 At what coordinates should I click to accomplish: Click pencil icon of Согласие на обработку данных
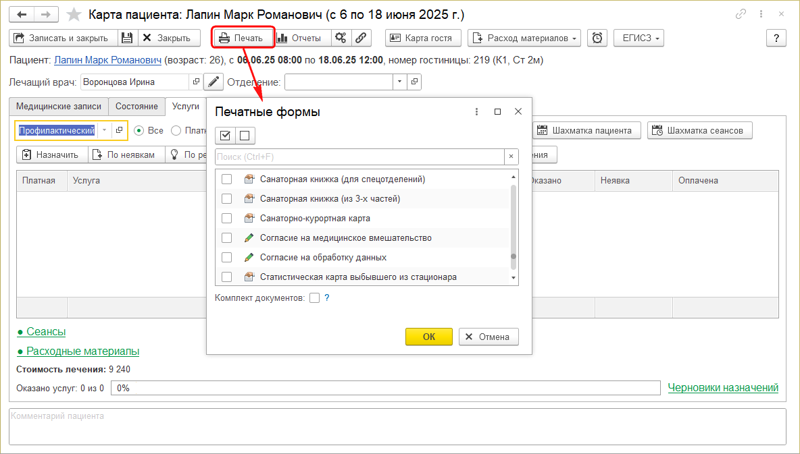pos(249,257)
